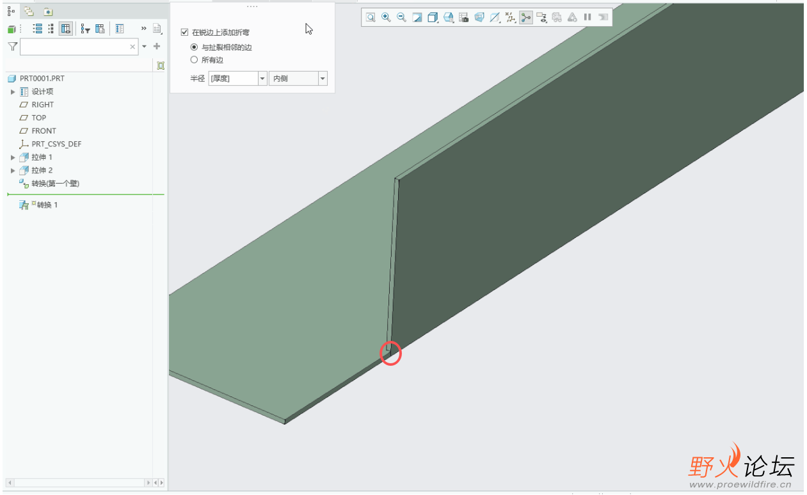807x495 pixels.
Task: Click the last grayed resume icon
Action: point(603,17)
